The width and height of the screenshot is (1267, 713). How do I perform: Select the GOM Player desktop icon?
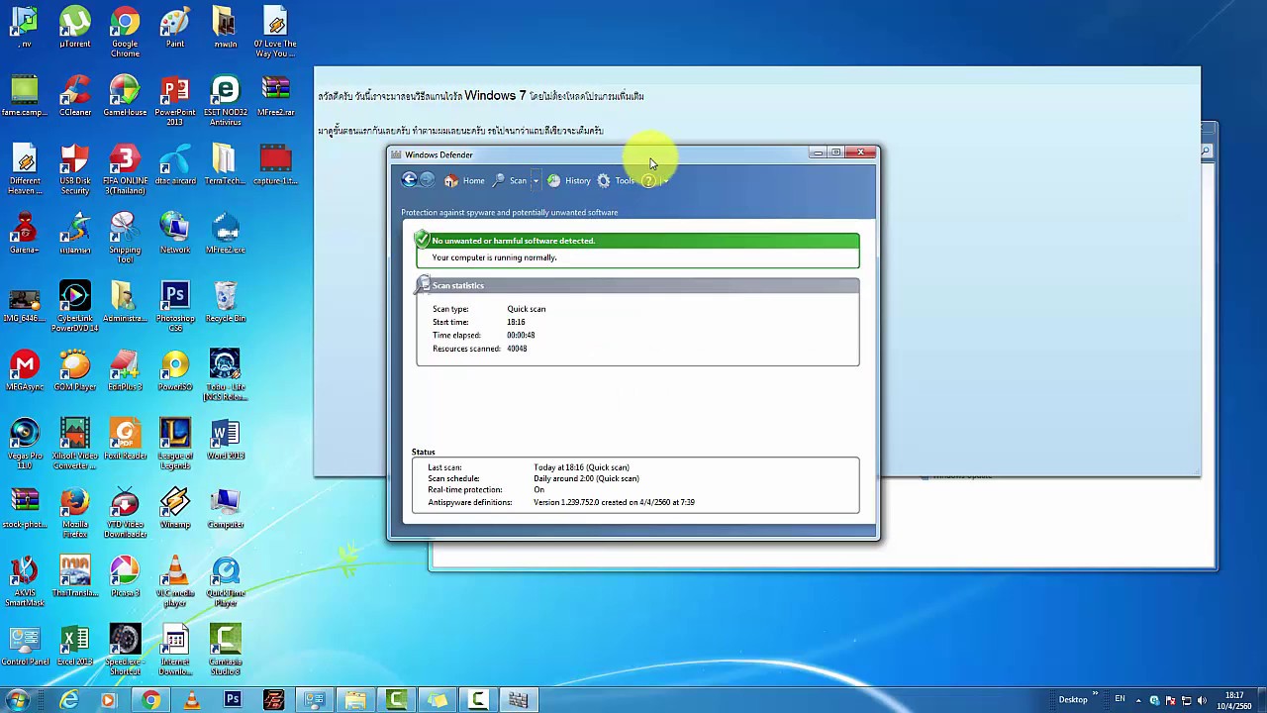pos(75,370)
